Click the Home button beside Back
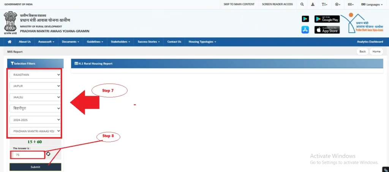The width and height of the screenshot is (389, 172). 376,52
